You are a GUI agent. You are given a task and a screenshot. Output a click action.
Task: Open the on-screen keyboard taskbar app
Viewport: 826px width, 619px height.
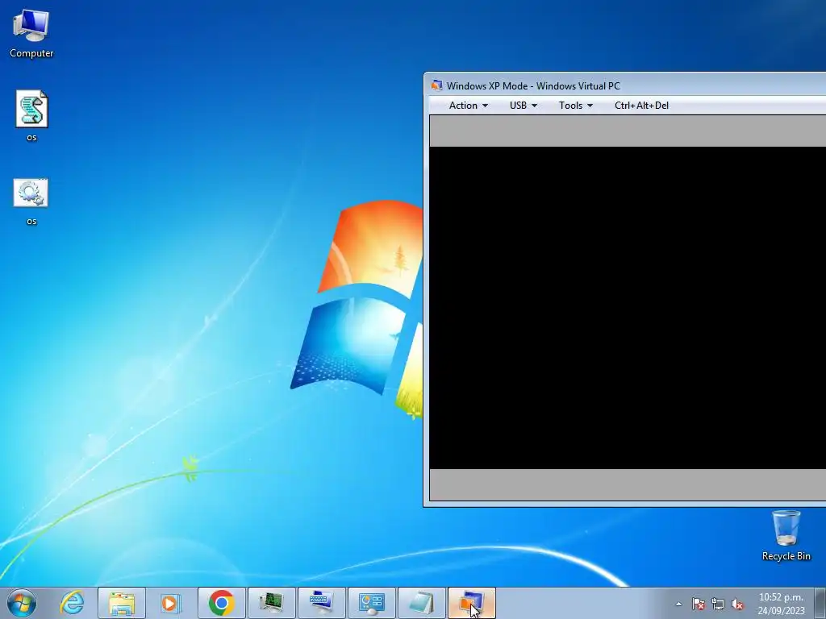coord(322,603)
